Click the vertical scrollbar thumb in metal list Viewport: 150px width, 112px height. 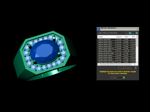pos(137,42)
